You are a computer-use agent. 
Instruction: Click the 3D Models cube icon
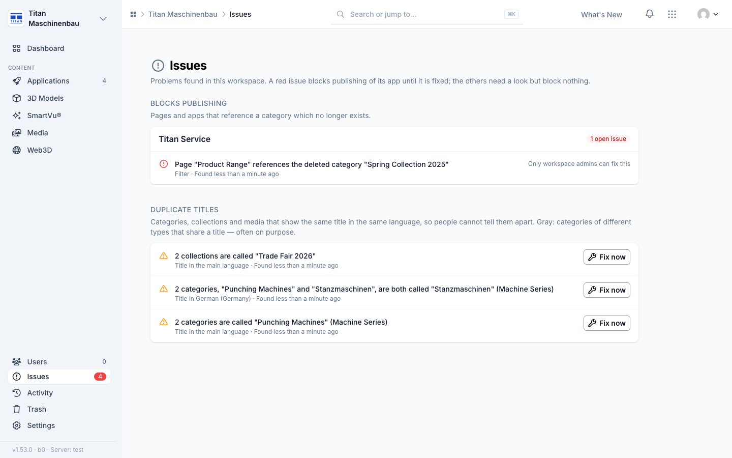coord(17,98)
